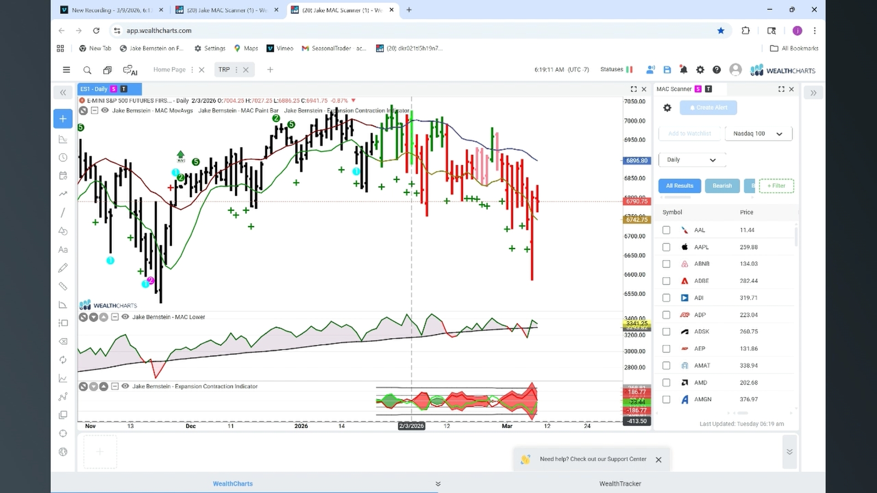
Task: Collapse the left panel double-chevron
Action: 63,93
